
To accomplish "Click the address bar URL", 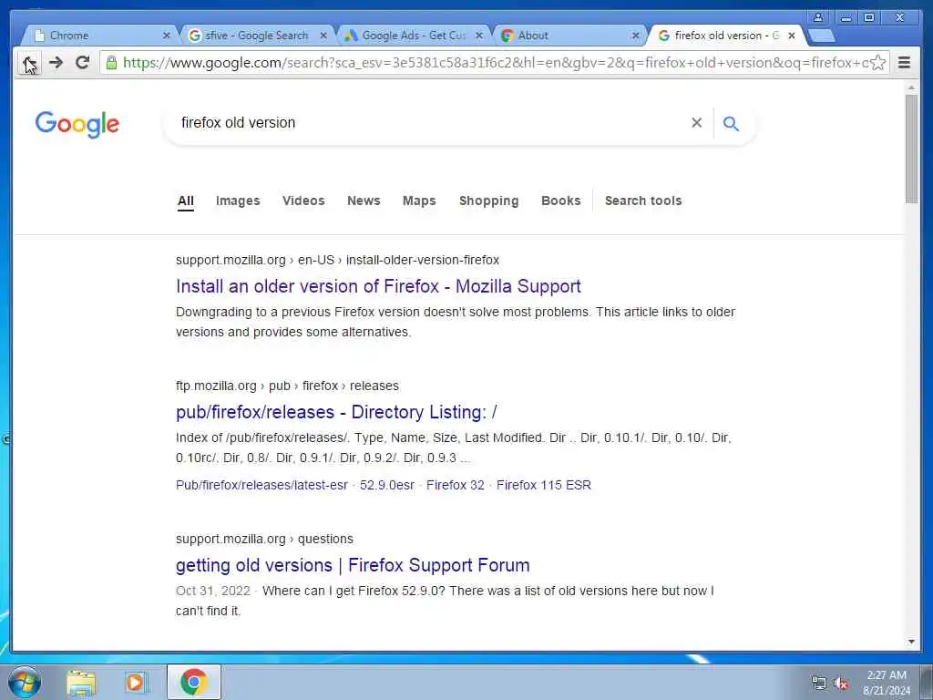I will pyautogui.click(x=494, y=63).
